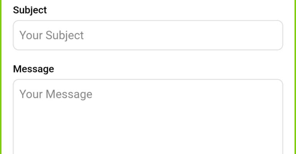Click the "Message" field label
This screenshot has width=296, height=154.
[x=33, y=69]
